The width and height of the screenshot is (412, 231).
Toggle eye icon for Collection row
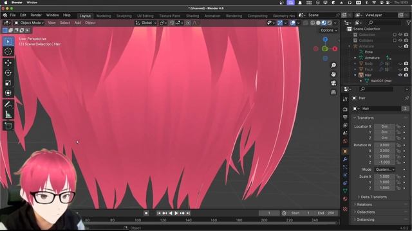[400, 35]
